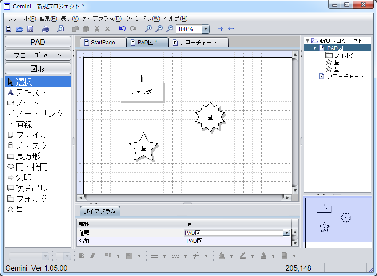
Task: Click the フローチャート palette button on the left
Action: coord(38,55)
